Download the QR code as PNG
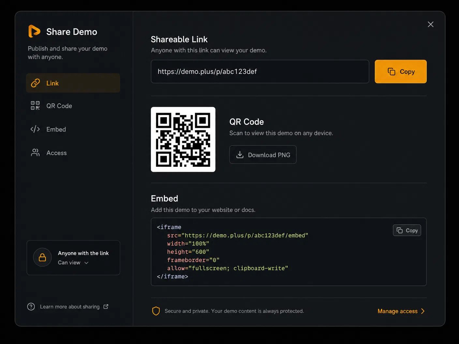 pos(263,155)
